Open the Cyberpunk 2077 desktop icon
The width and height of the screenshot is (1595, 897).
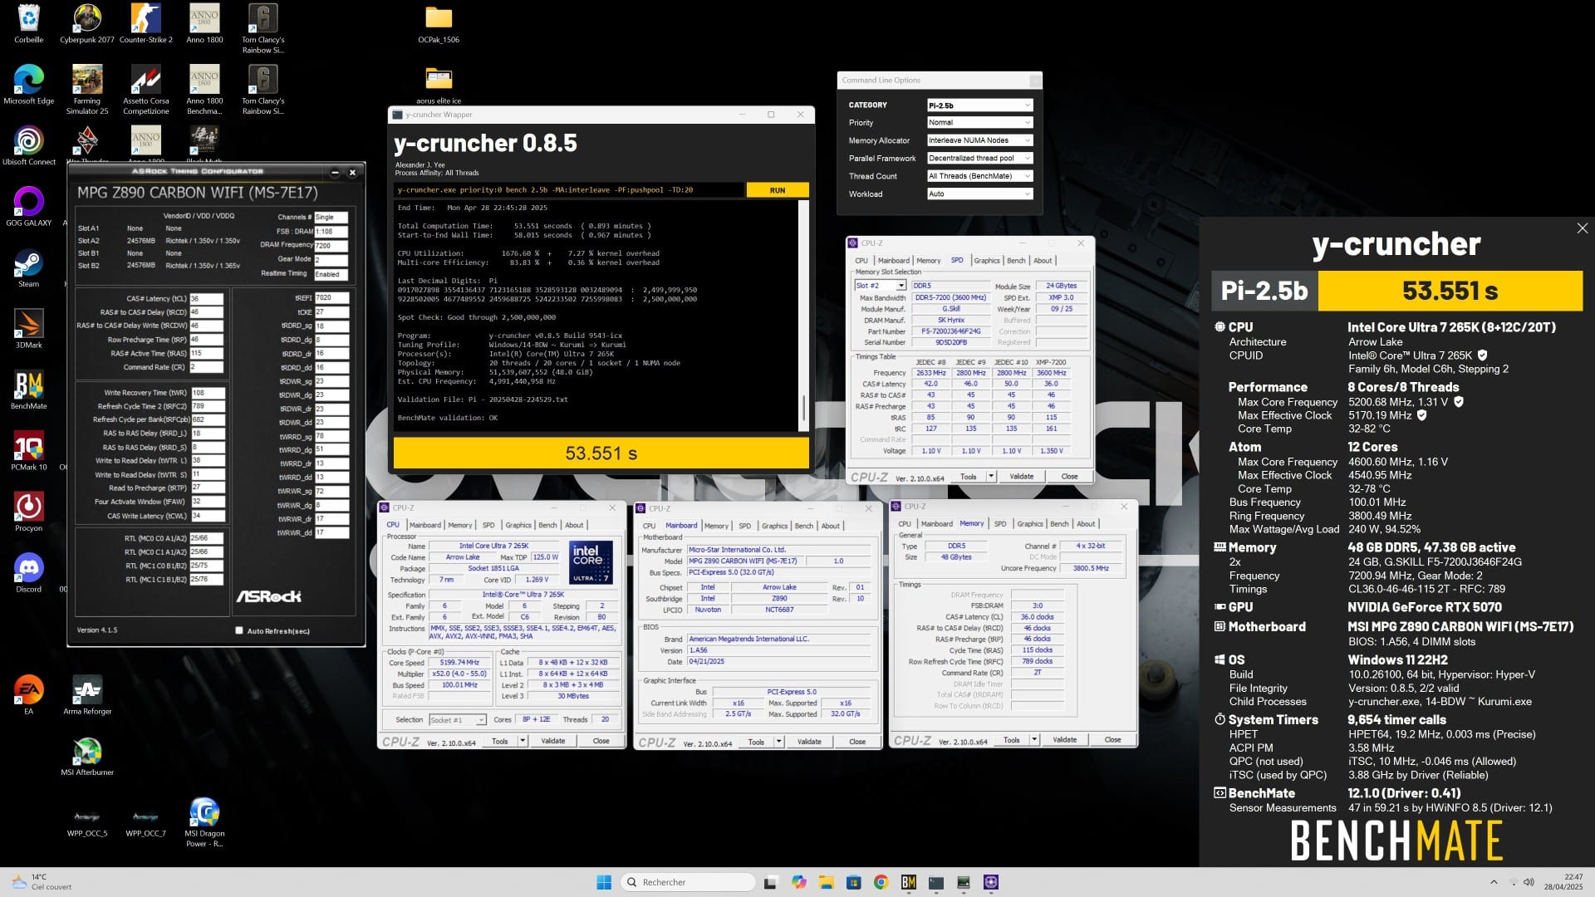point(86,23)
